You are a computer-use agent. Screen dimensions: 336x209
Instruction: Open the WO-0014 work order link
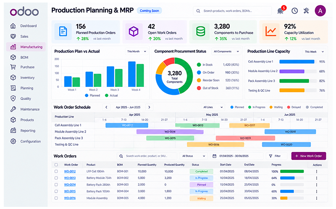pos(70,185)
